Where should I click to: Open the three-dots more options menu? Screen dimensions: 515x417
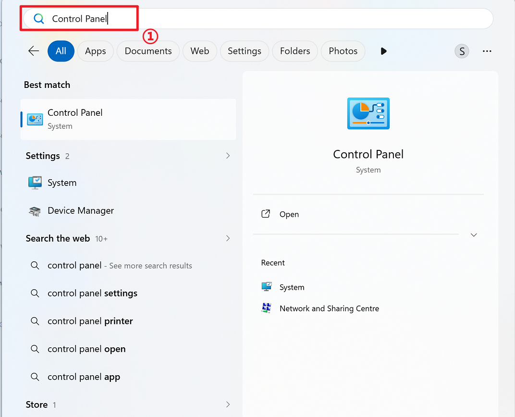487,51
